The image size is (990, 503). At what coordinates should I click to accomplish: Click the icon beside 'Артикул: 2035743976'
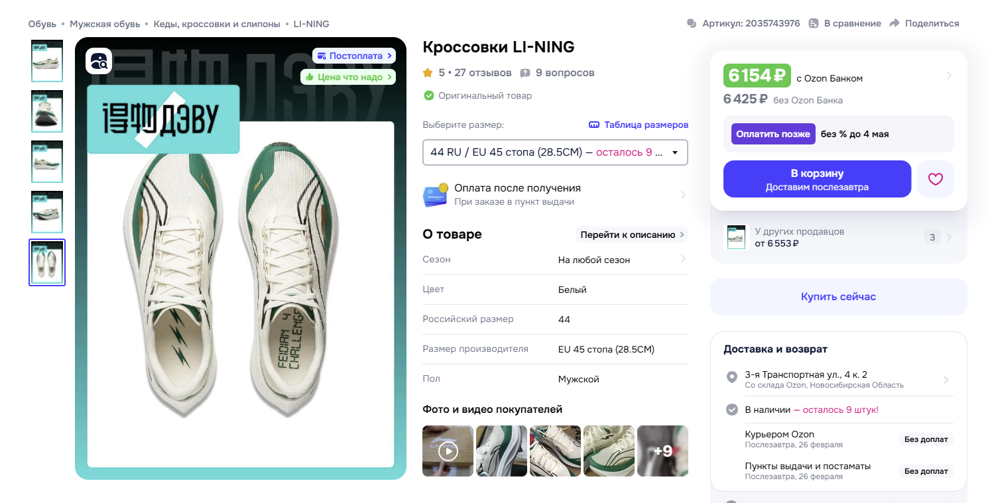pyautogui.click(x=692, y=23)
